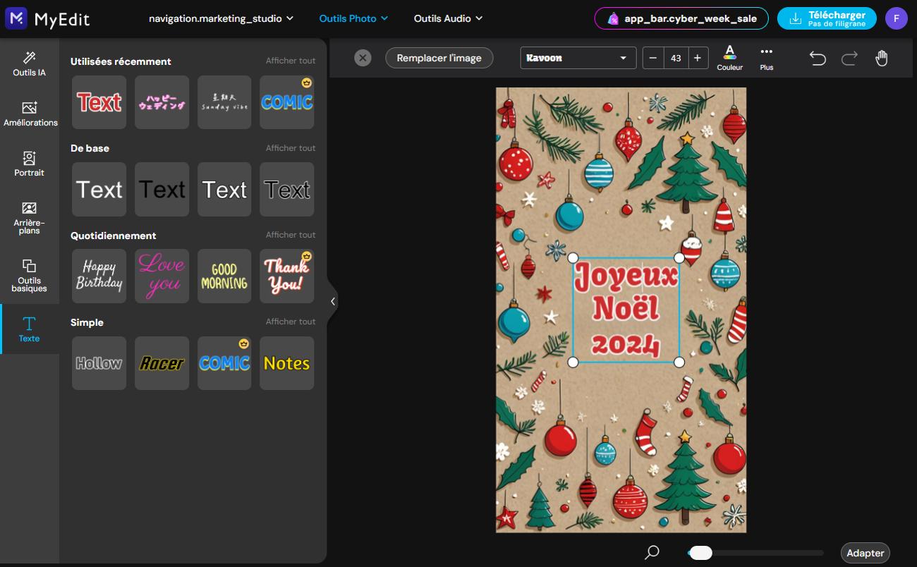Viewport: 917px width, 567px height.
Task: Show all Quotidiennement text styles
Action: click(x=291, y=235)
